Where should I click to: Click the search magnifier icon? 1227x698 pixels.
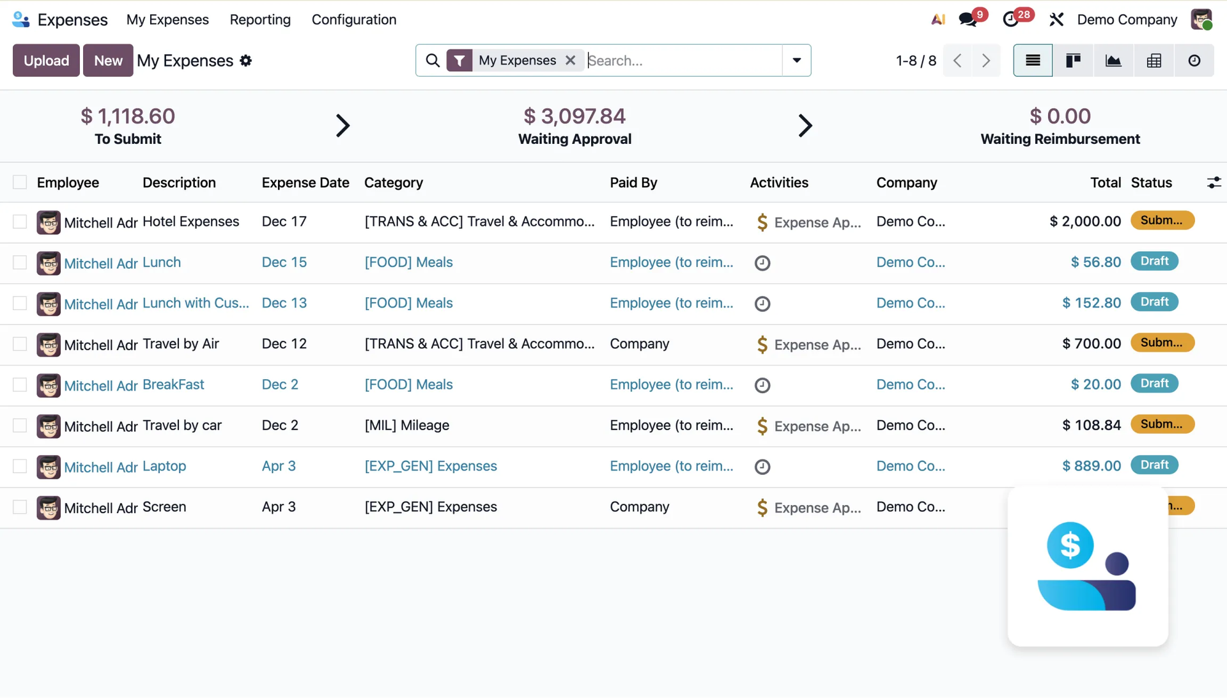point(433,61)
